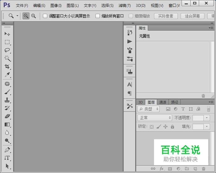Open the 正常 blend mode dropdown
This screenshot has height=173, width=216.
155,118
